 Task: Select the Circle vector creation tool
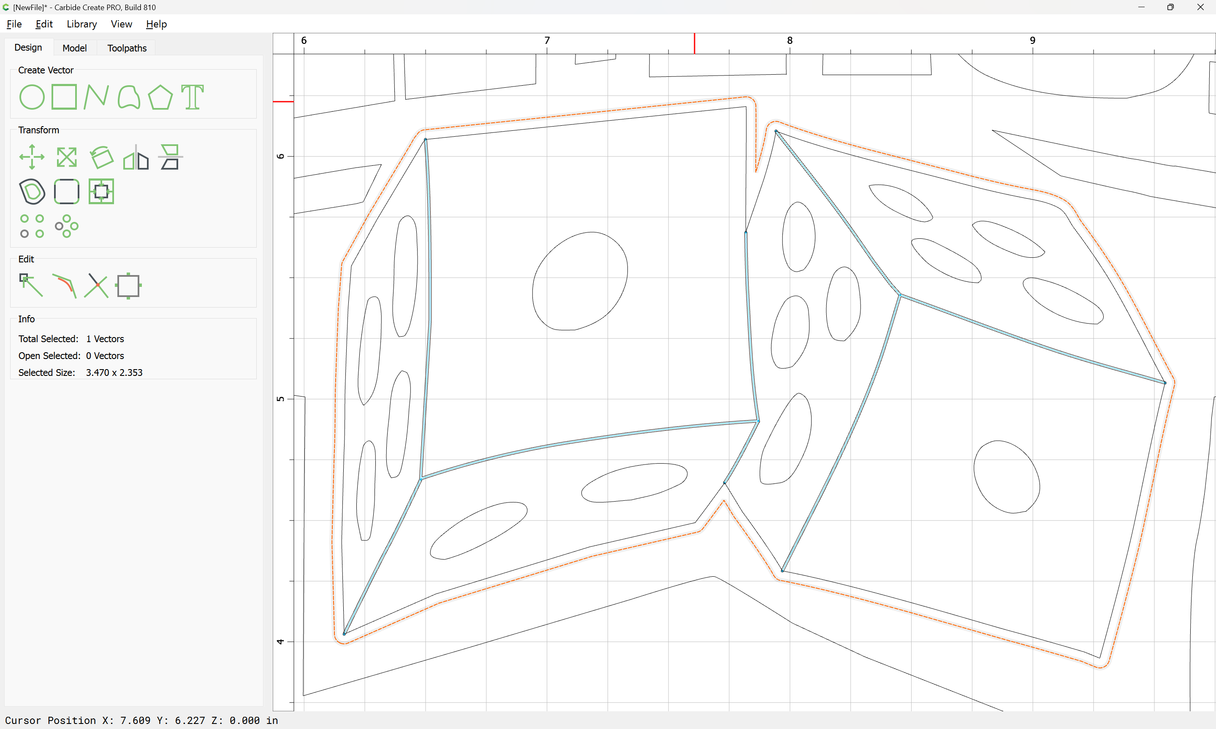coord(32,97)
